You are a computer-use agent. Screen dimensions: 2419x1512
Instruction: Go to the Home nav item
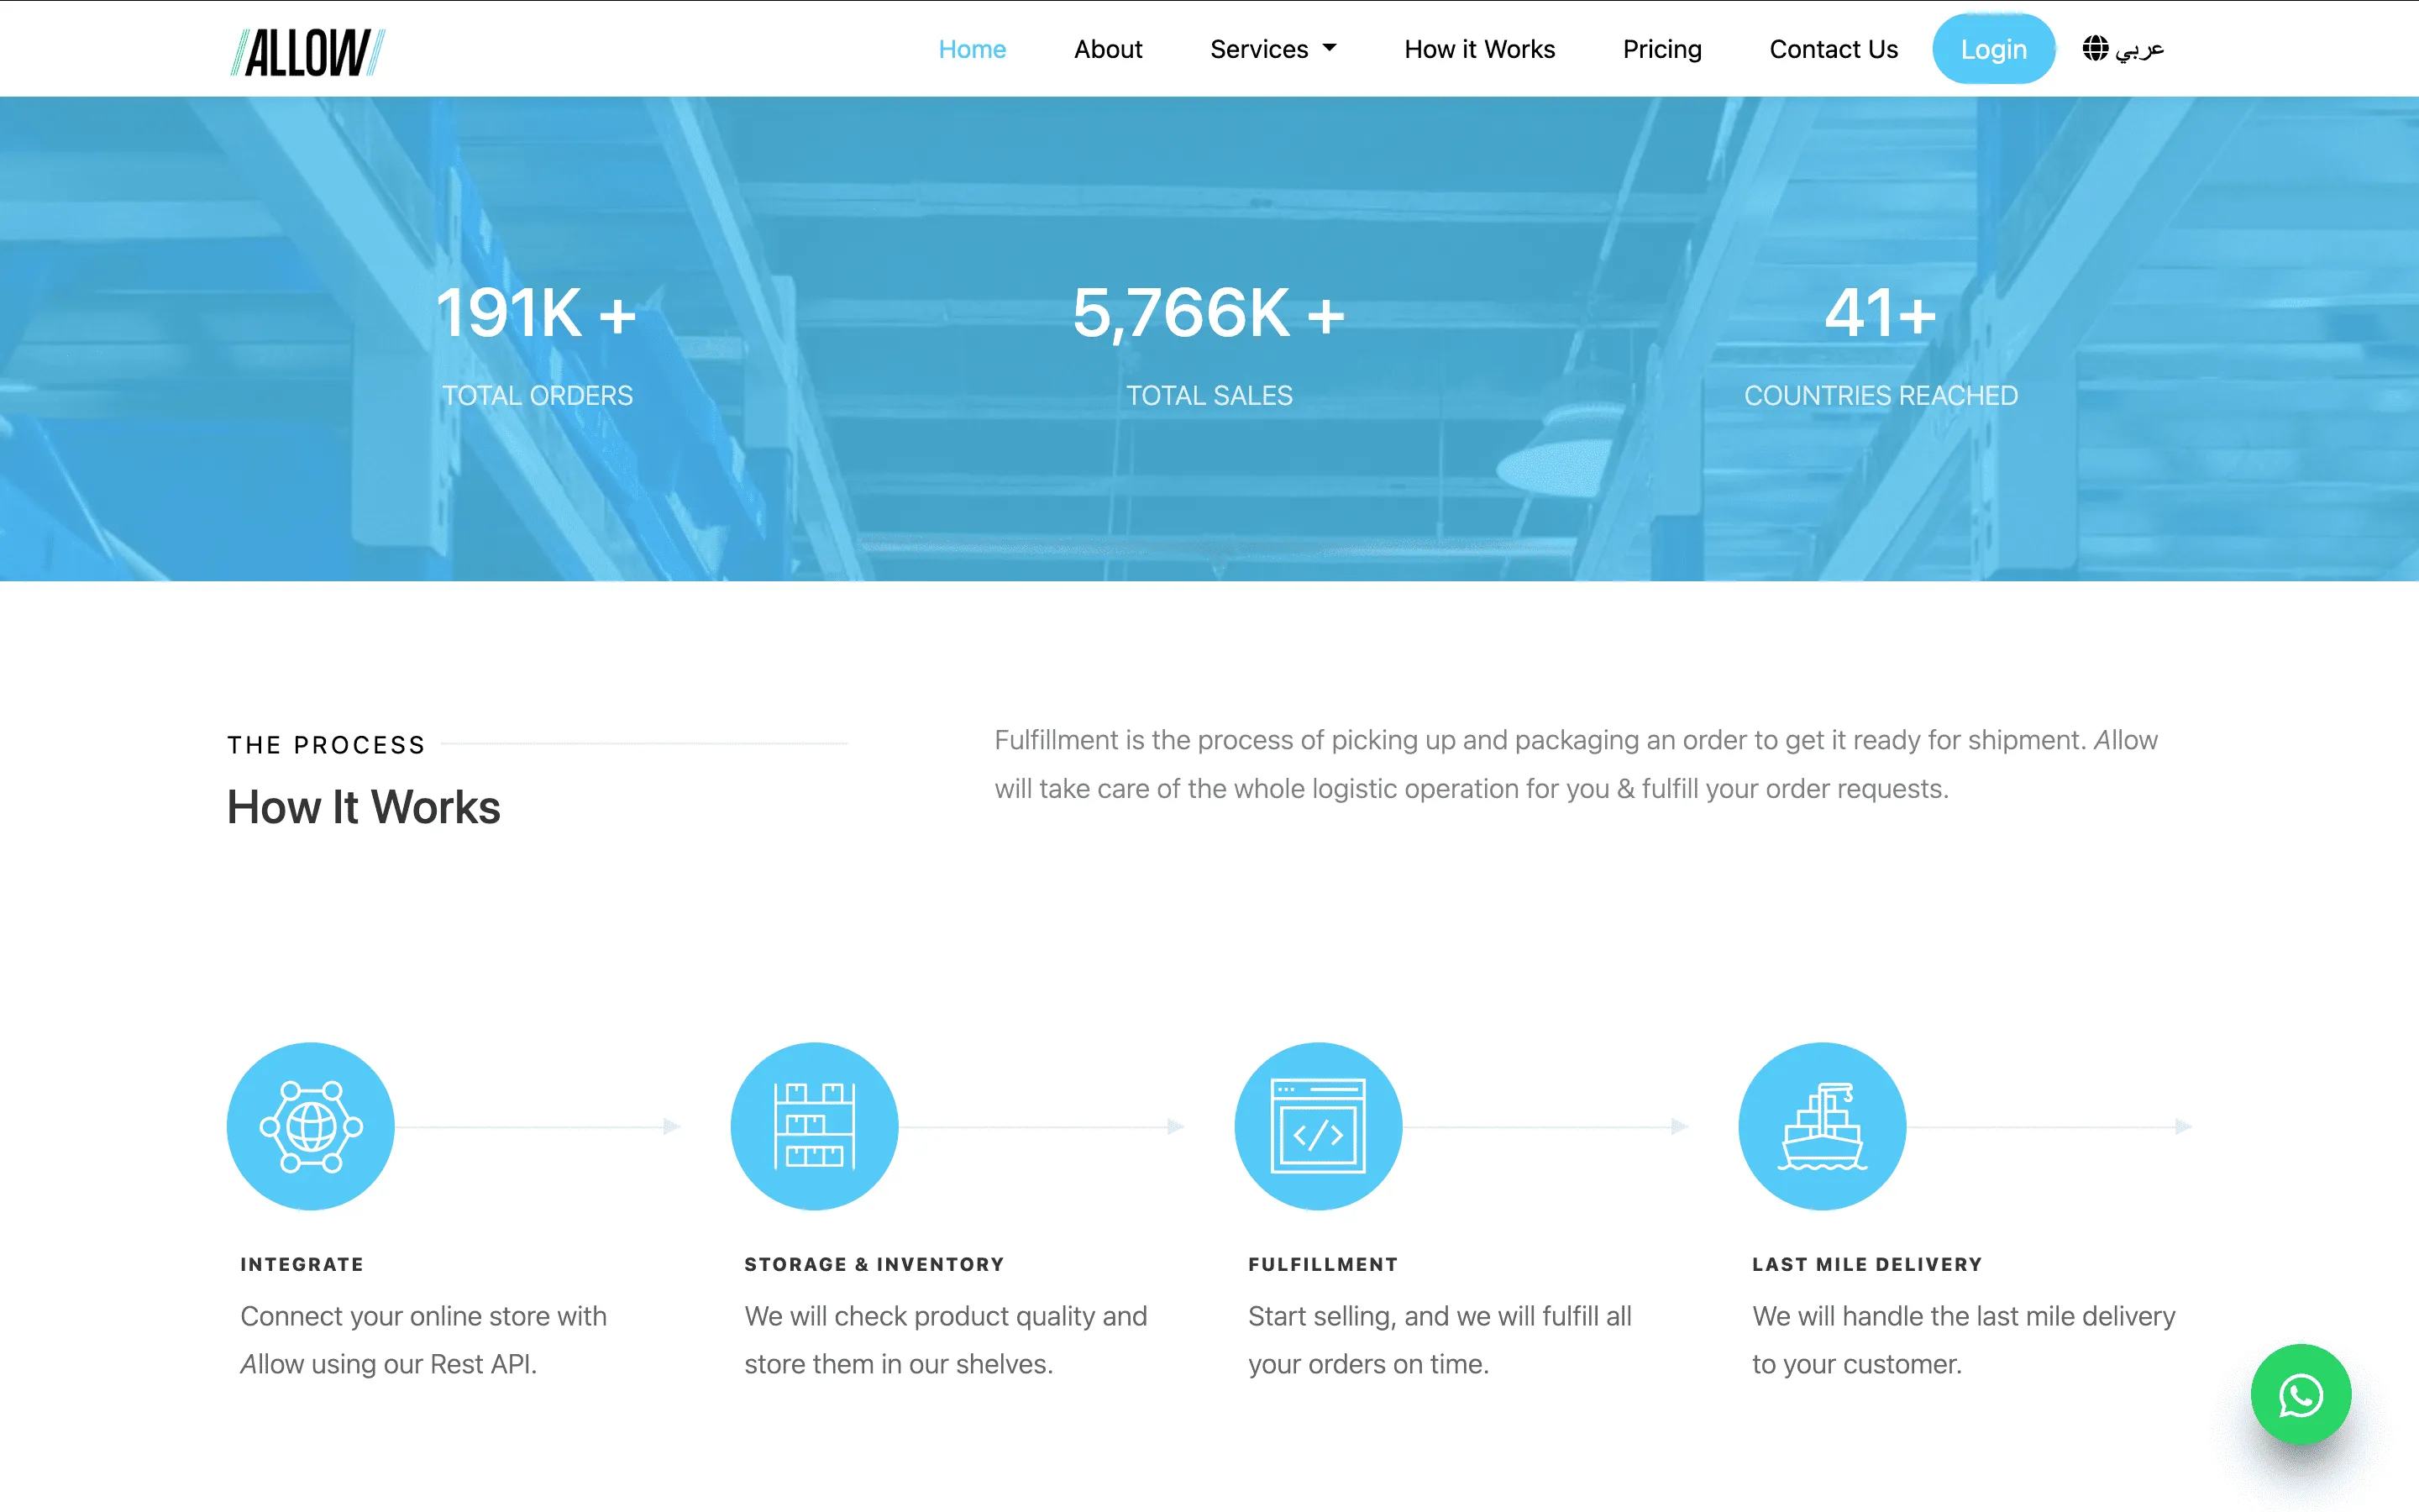click(x=972, y=49)
